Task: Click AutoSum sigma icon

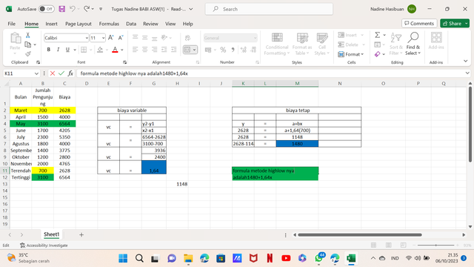Action: [378, 35]
